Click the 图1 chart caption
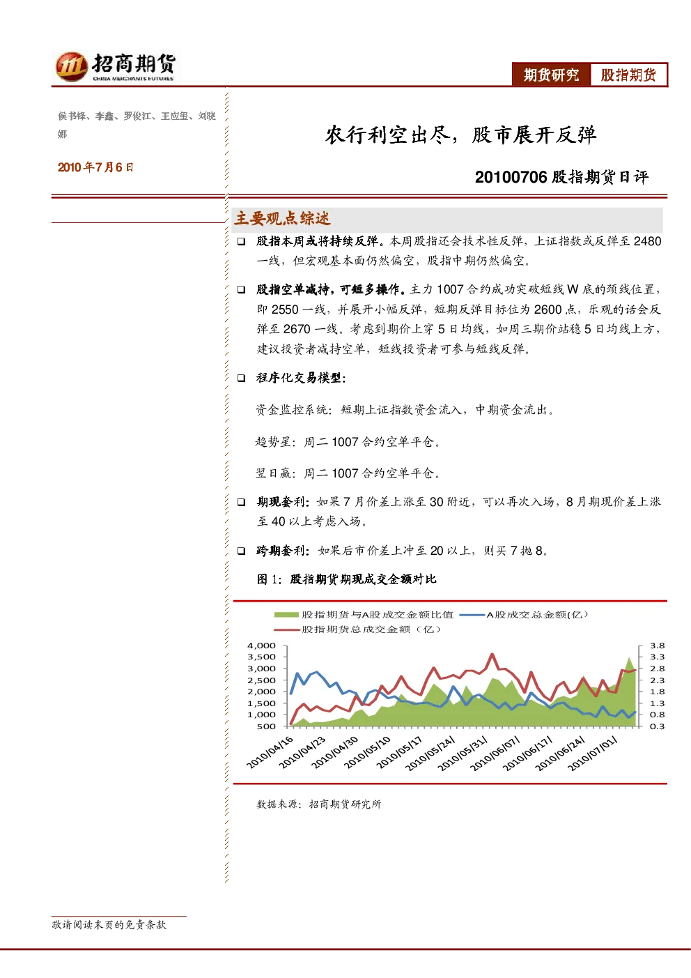This screenshot has height=978, width=691. [346, 579]
